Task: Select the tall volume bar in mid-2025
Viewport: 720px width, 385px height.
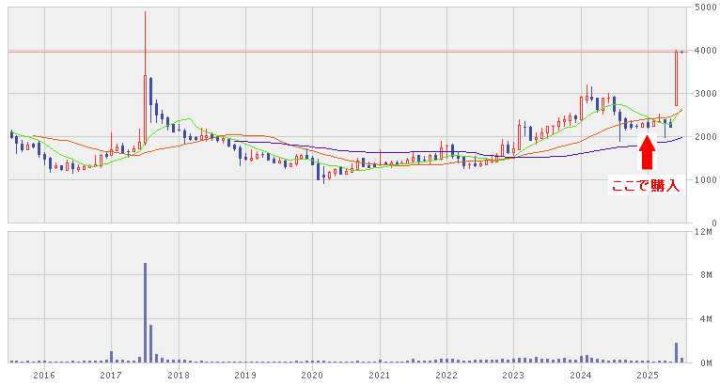Action: click(x=676, y=352)
